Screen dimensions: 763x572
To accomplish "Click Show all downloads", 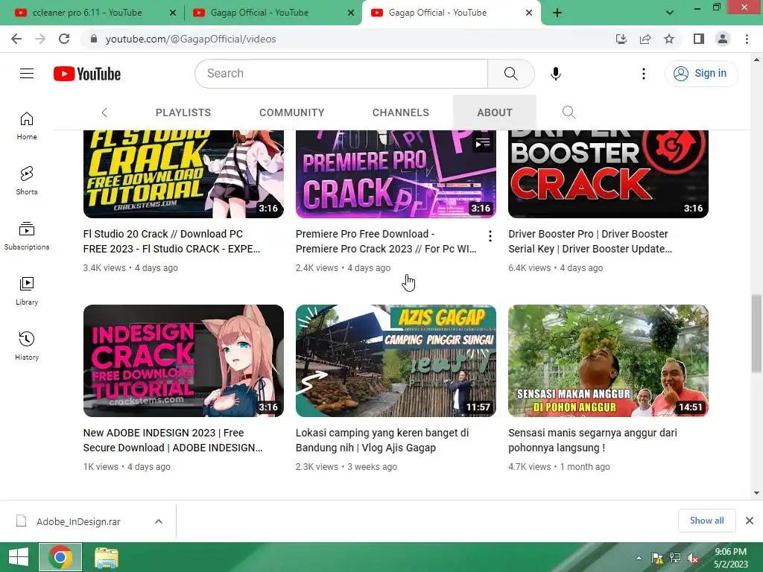I will point(706,521).
